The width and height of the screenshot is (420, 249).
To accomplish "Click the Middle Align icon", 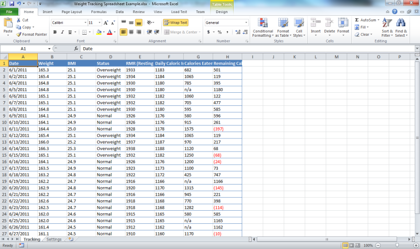I will coord(131,23).
